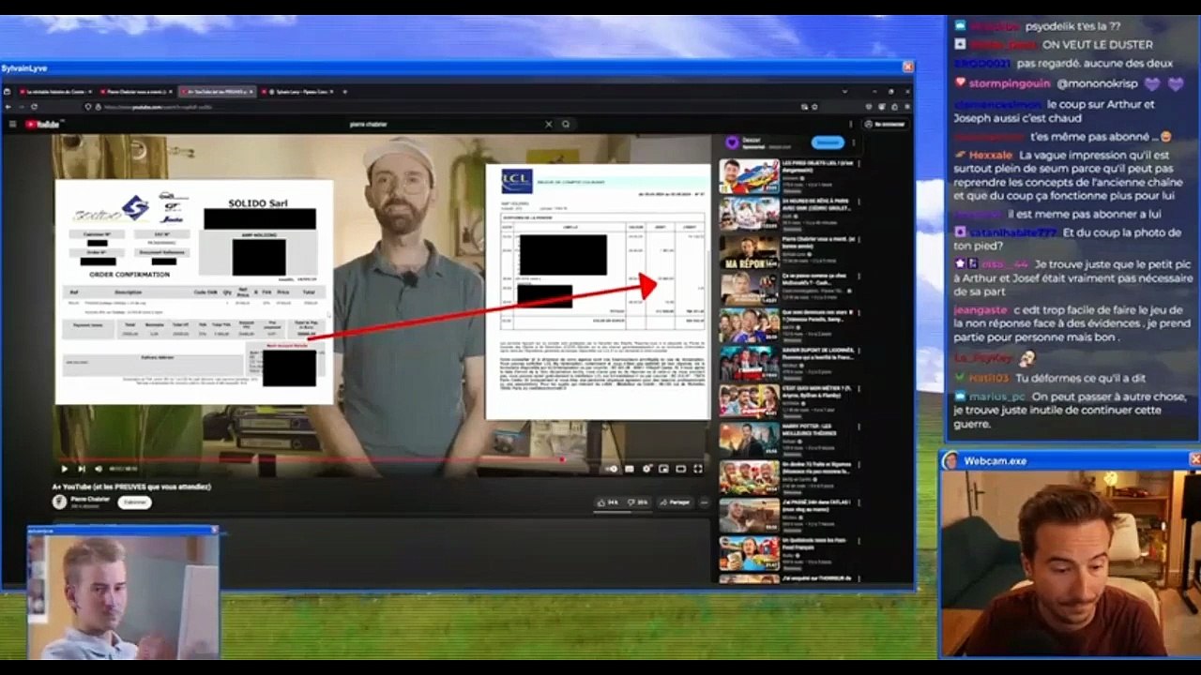Open Pierre Chabrier channel name link
Screen dimensions: 1201x675
(x=91, y=499)
